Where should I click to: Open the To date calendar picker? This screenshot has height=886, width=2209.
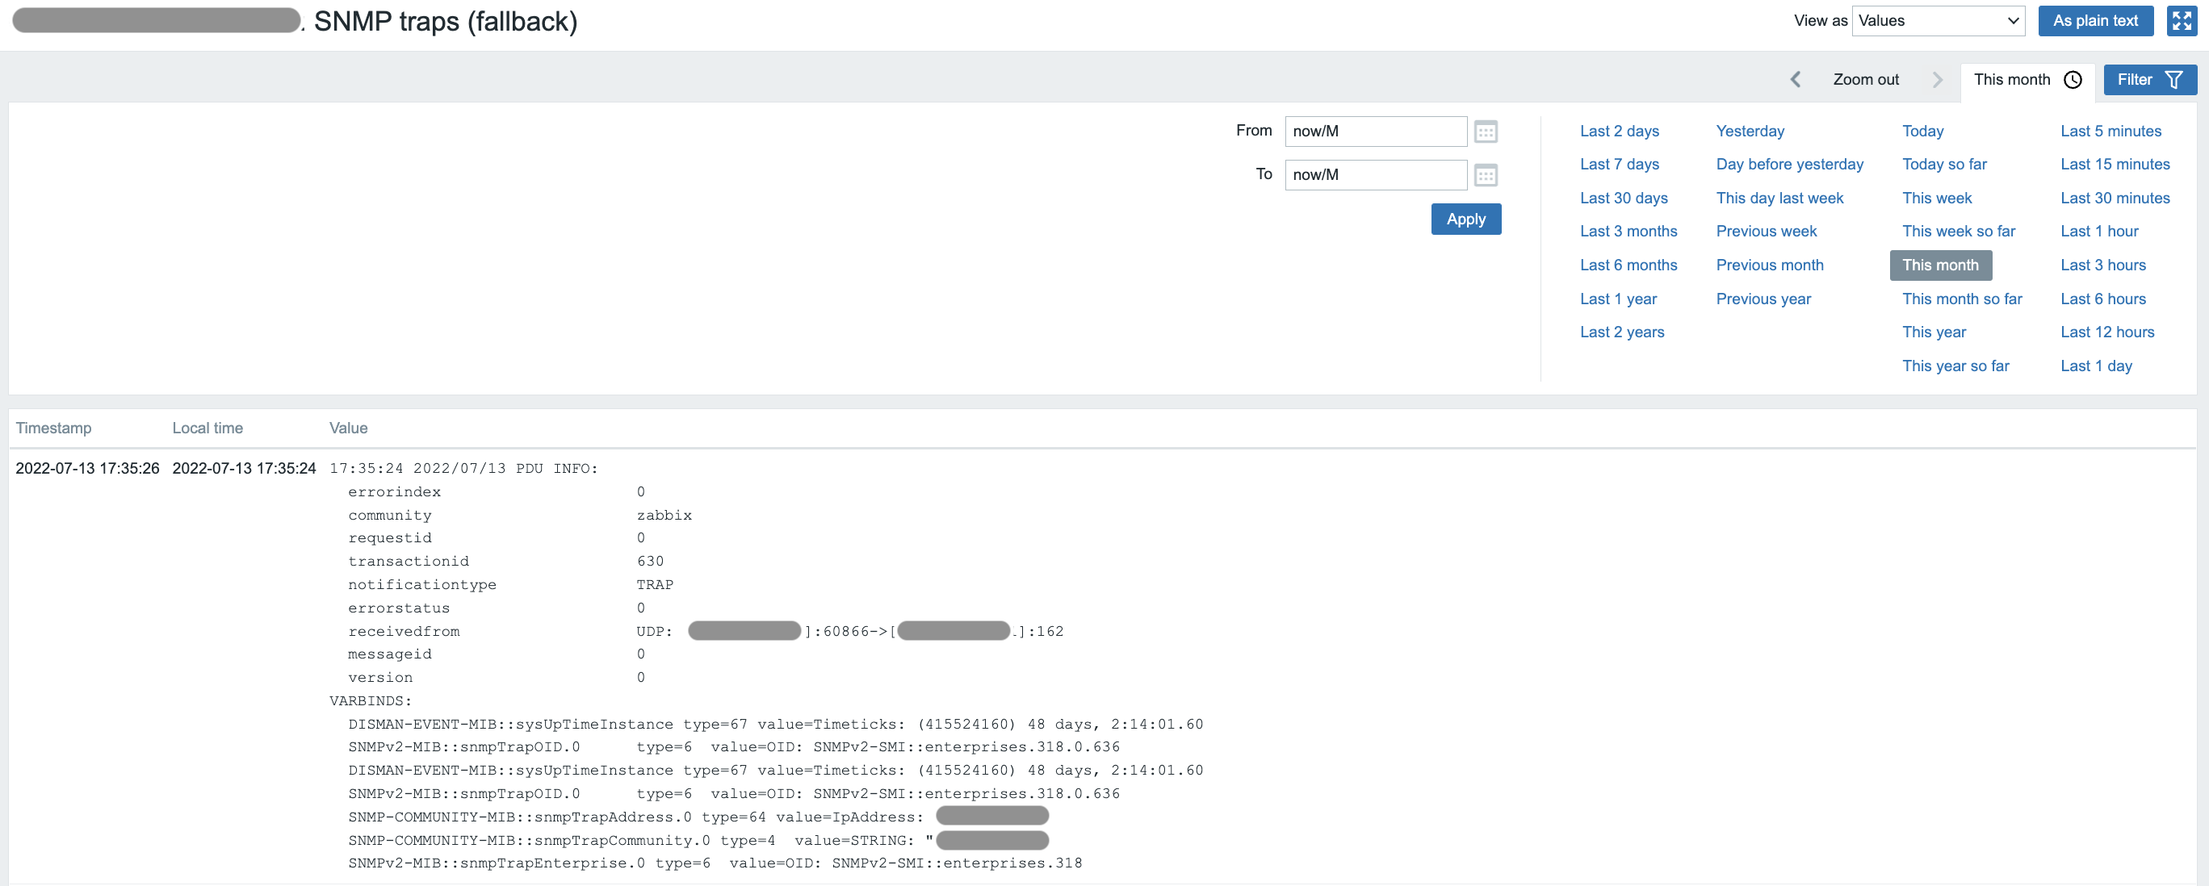[1486, 176]
